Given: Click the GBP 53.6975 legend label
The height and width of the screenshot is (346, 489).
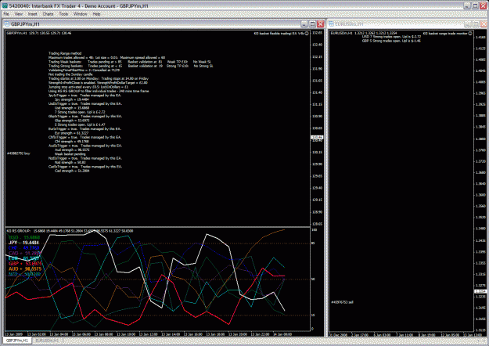Looking at the screenshot, I should pos(24,264).
